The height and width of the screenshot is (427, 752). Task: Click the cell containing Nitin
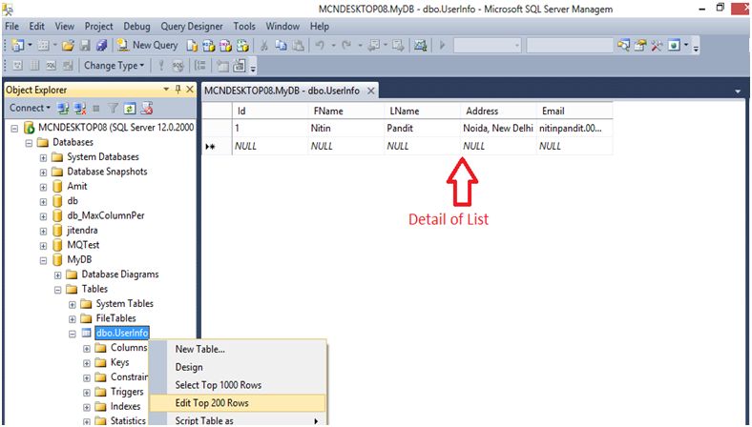click(346, 129)
